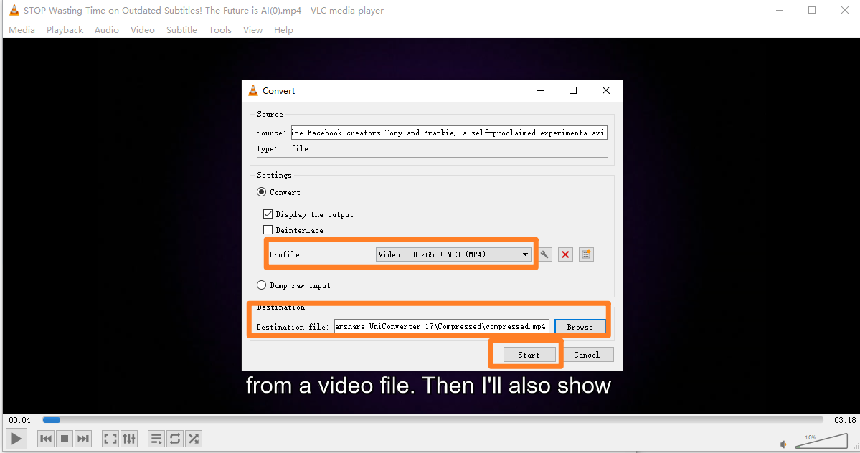Open the Media menu
This screenshot has width=860, height=453.
(x=21, y=29)
